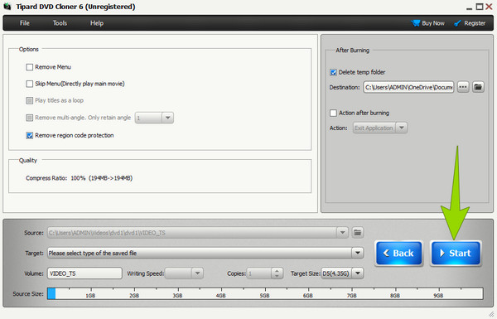Click the Back button
The image size is (497, 319).
coord(398,253)
